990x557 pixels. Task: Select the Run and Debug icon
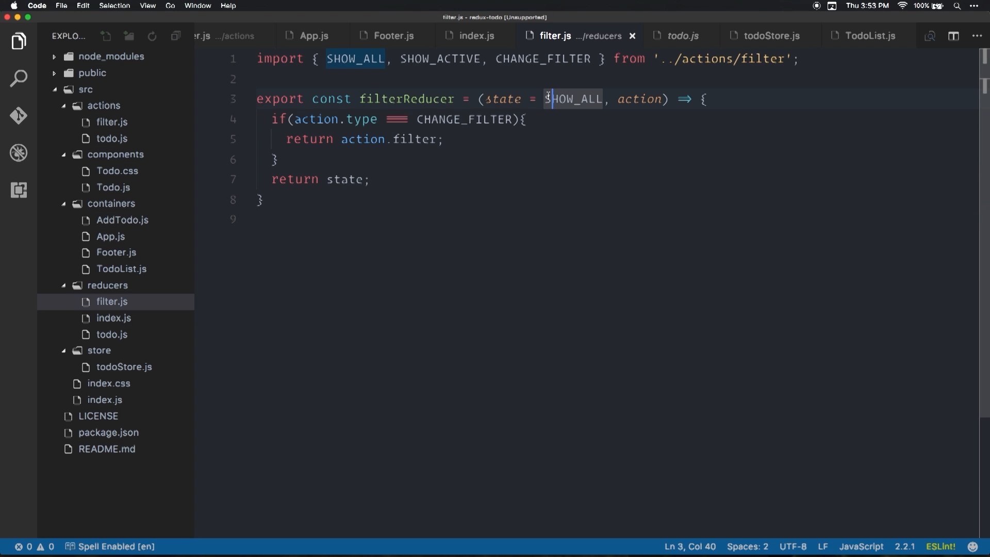(19, 153)
